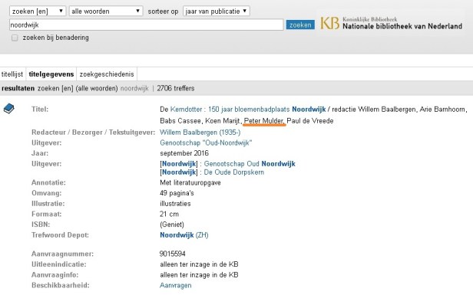Screen dimensions: 473x295
Task: Open the 'jaar van publicatie' sort dropdown
Action: [217, 11]
